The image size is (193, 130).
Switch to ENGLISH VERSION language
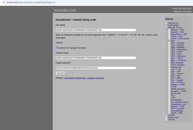[182, 9]
